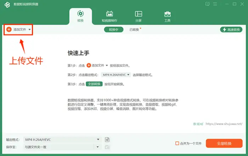The image size is (248, 156).
Task: Click the output format settings icon
Action: click(107, 140)
